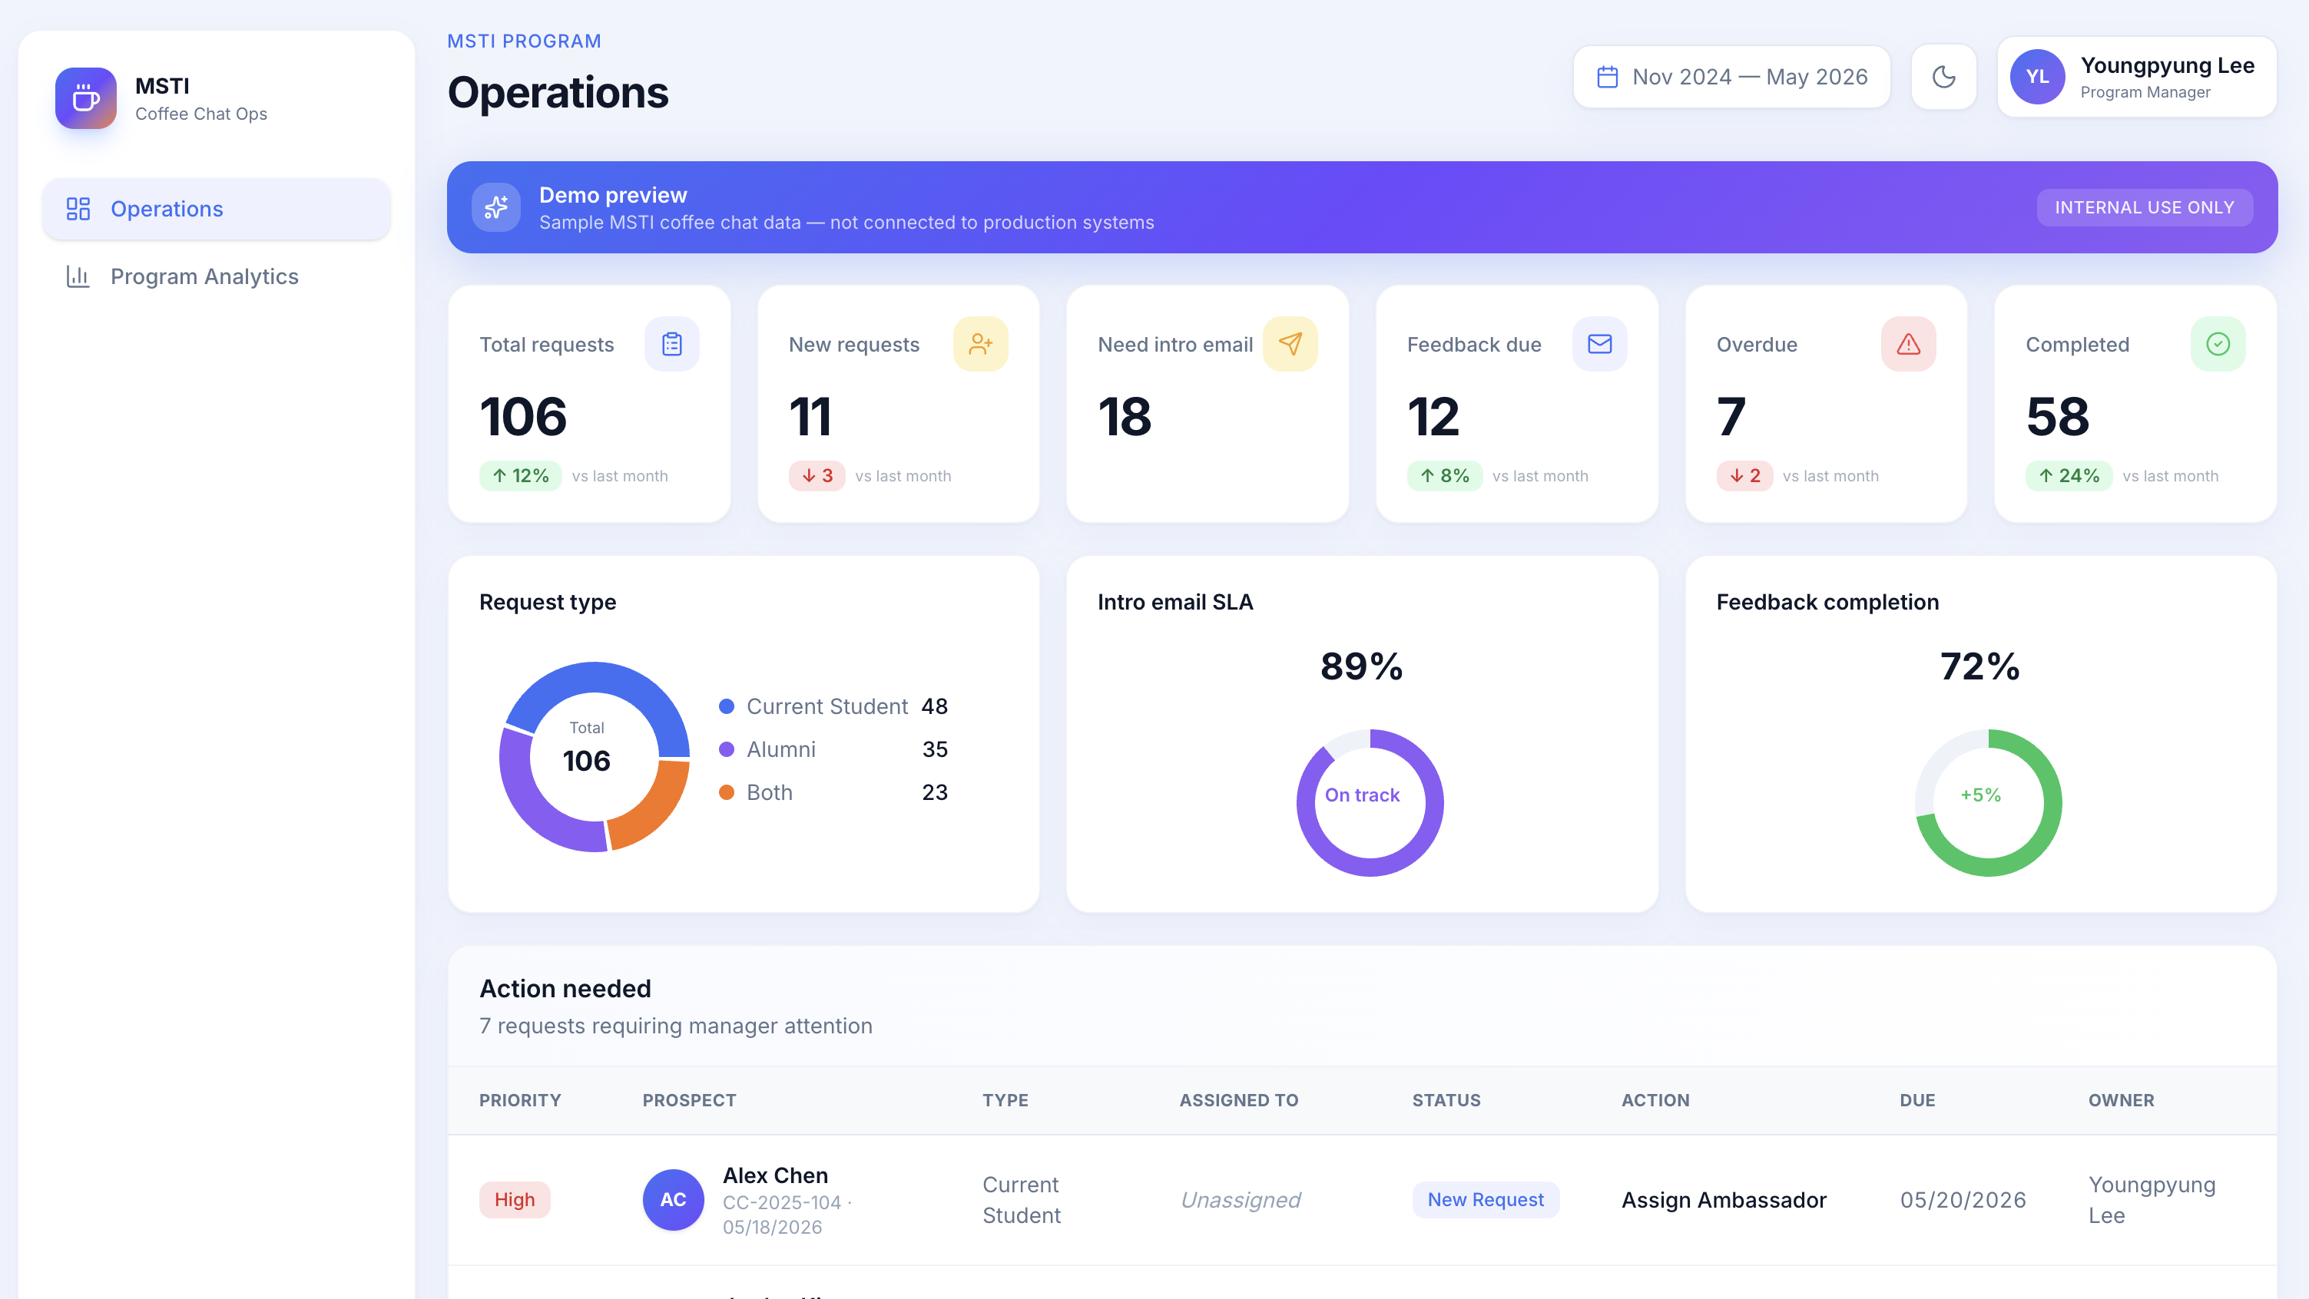Click the PROSPECT column header
Image resolution: width=2309 pixels, height=1299 pixels.
point(689,1100)
